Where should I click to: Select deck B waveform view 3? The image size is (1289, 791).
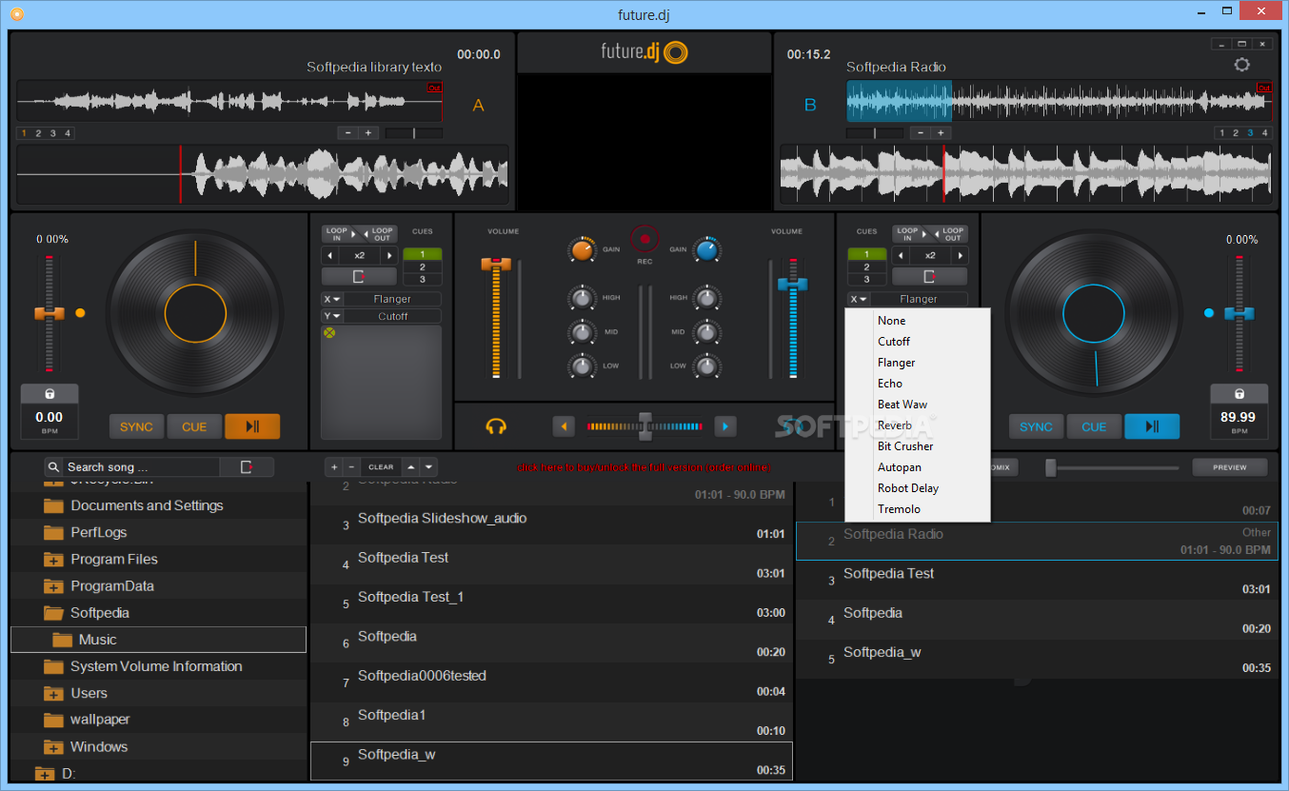pyautogui.click(x=1250, y=133)
